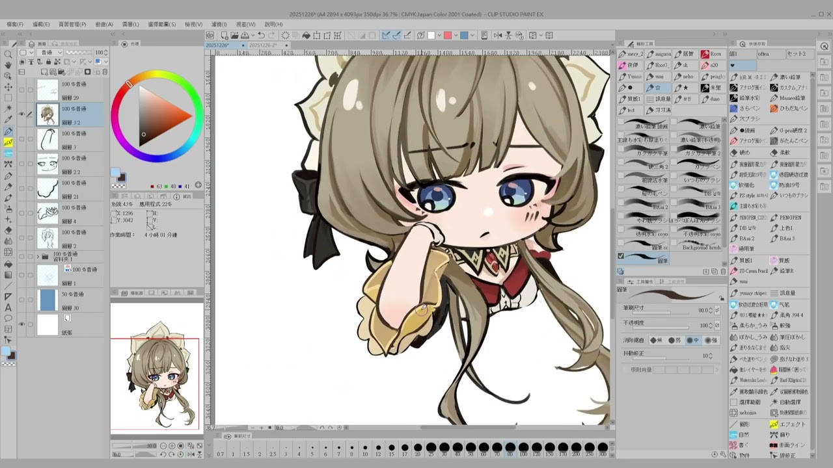Select layer thumbnail 圖層 2 2
833x468 pixels.
(48, 164)
